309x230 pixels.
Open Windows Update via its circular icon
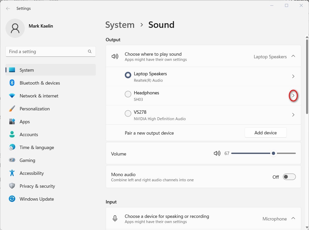click(x=12, y=199)
